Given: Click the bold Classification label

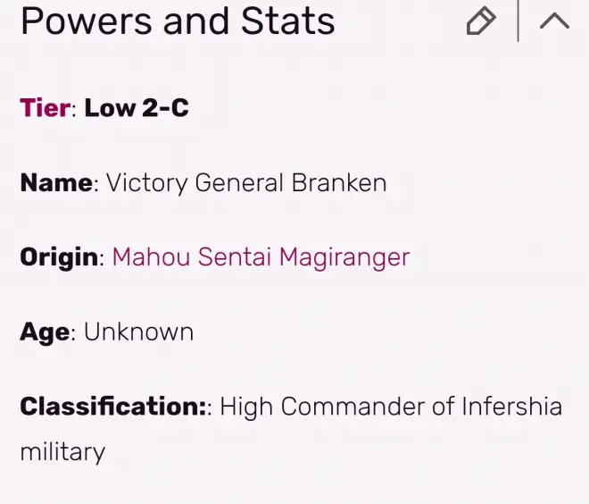Looking at the screenshot, I should [111, 407].
